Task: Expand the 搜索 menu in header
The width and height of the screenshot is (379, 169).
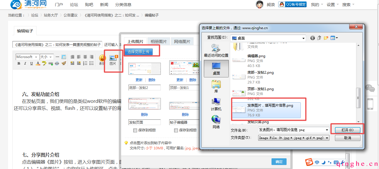Action: point(348,5)
